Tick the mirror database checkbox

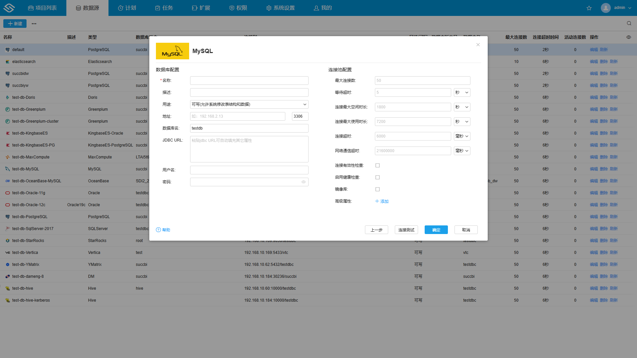point(377,189)
